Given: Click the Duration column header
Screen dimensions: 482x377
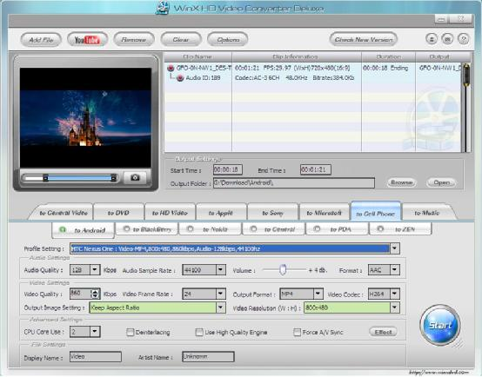Looking at the screenshot, I should [388, 56].
